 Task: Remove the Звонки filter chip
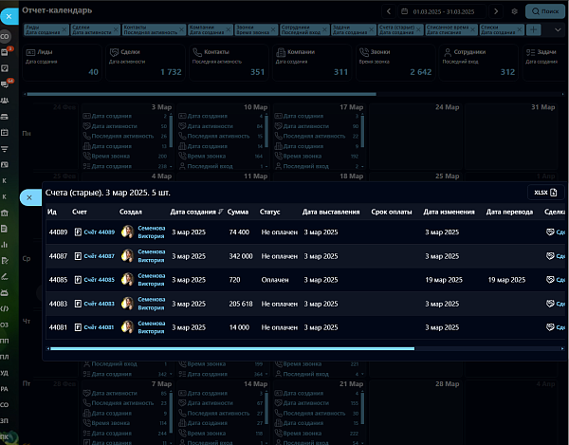tap(273, 29)
